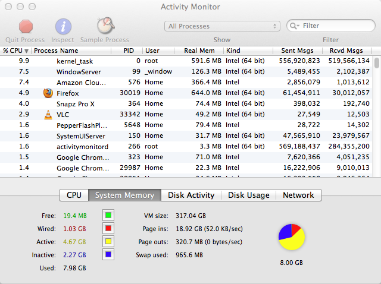The height and width of the screenshot is (284, 381).
Task: Switch to the Disk Activity tab
Action: click(191, 195)
